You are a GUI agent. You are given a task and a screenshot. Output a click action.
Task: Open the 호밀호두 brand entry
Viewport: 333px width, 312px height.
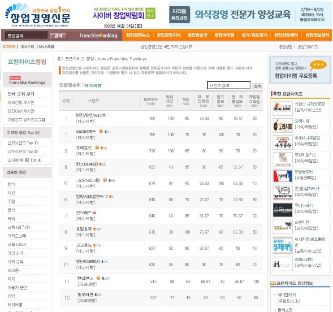coord(84,229)
